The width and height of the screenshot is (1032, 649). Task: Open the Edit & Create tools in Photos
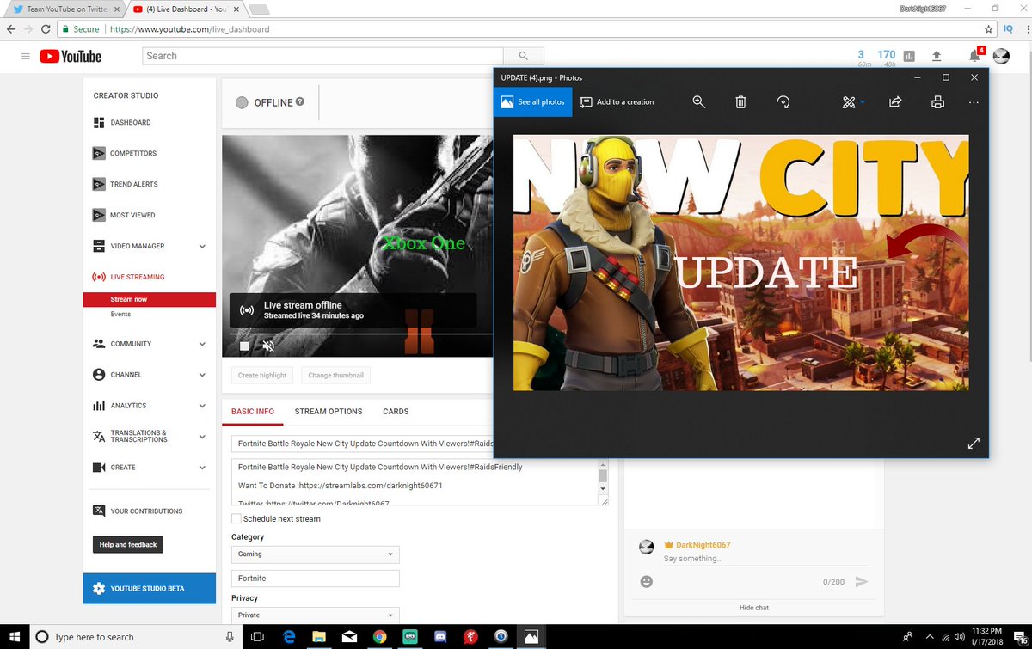click(853, 101)
